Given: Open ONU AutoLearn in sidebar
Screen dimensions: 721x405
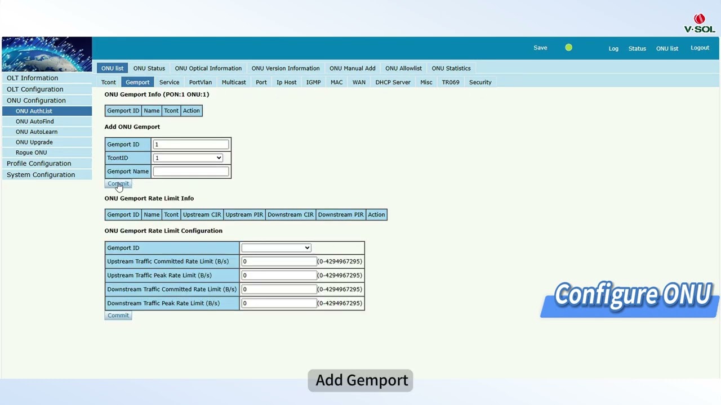Looking at the screenshot, I should (47, 132).
